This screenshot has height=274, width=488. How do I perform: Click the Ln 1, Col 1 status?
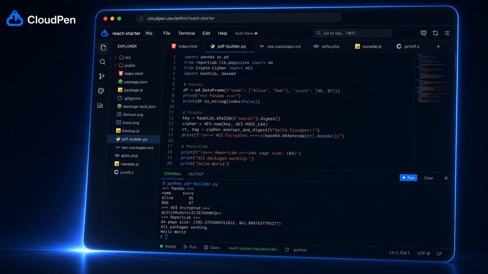coord(400,253)
